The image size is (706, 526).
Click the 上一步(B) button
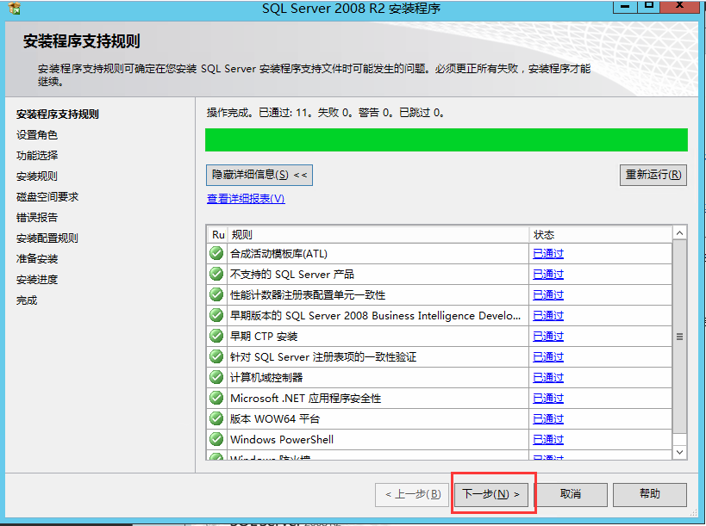coord(412,494)
